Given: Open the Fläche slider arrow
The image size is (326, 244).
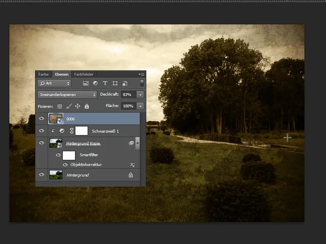Looking at the screenshot, I should click(140, 106).
